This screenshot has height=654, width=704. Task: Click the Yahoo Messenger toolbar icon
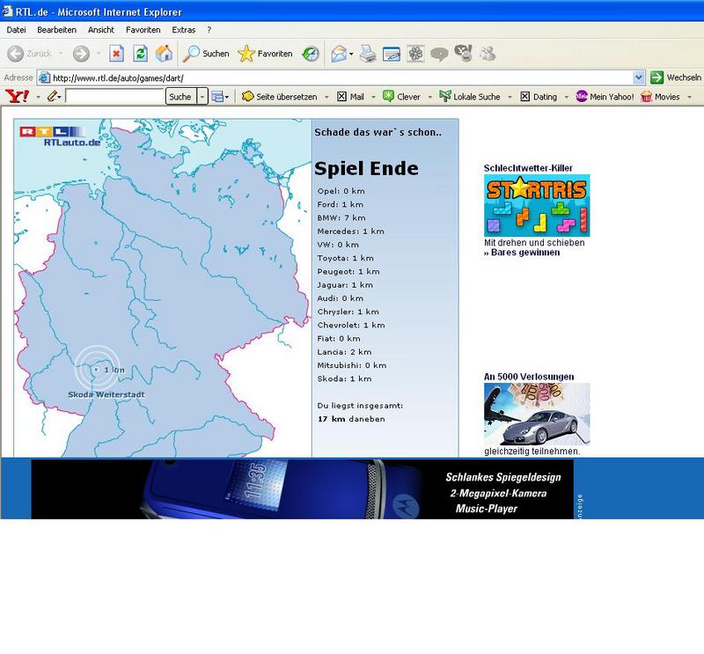tap(464, 53)
